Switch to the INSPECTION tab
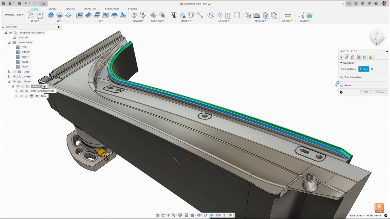The image size is (390, 219). [x=90, y=9]
